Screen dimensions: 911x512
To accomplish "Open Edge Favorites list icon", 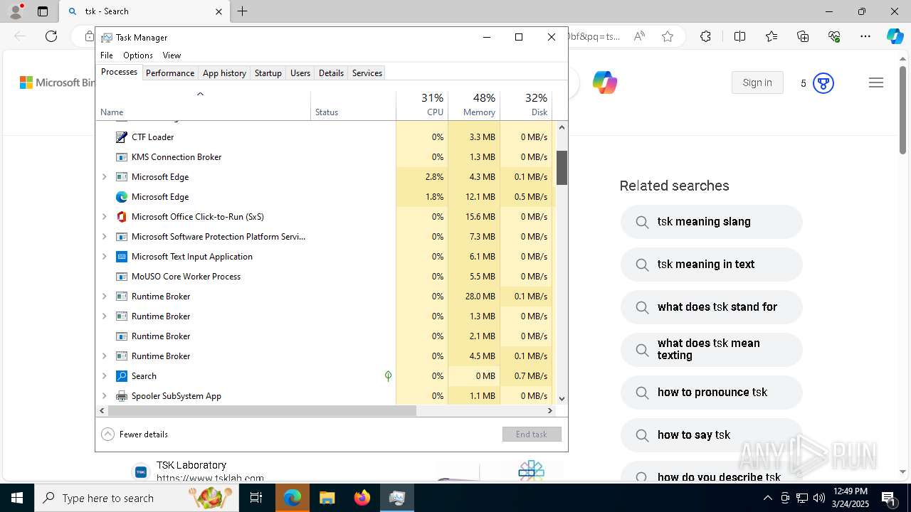I will click(772, 36).
